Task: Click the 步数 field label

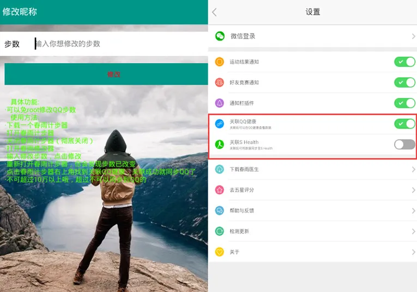Action: [12, 44]
